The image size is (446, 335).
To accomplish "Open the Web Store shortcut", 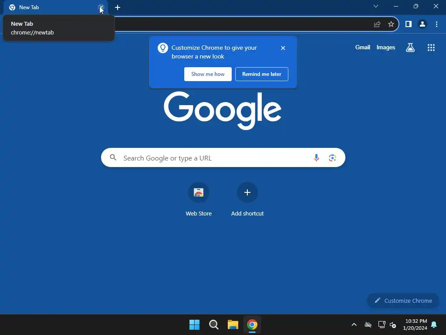I will coord(199,199).
